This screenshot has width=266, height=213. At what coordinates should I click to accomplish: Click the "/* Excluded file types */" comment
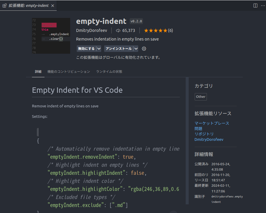tap(81, 197)
